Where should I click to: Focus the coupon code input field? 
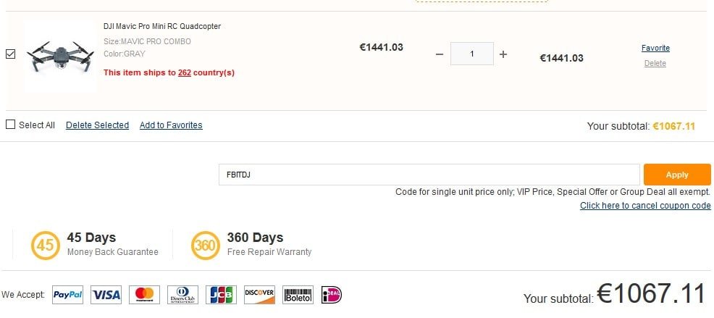click(429, 175)
